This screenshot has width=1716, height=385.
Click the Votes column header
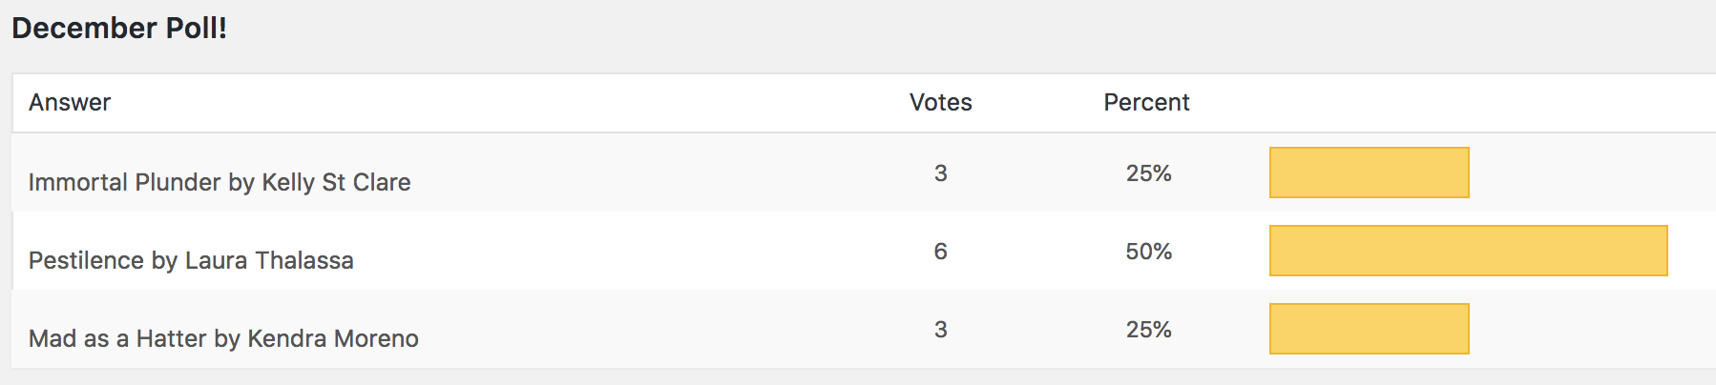click(x=940, y=102)
